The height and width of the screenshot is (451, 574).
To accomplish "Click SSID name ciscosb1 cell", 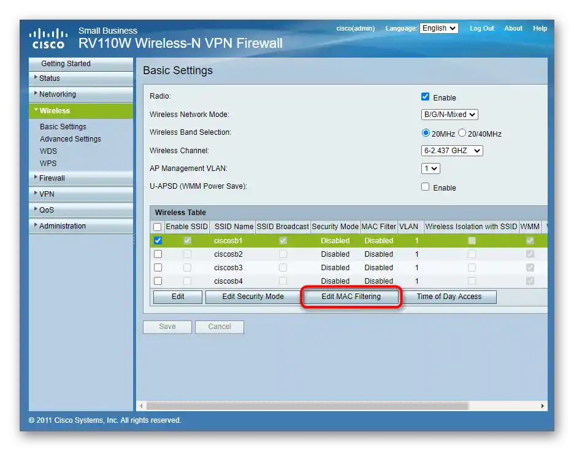I will click(228, 241).
